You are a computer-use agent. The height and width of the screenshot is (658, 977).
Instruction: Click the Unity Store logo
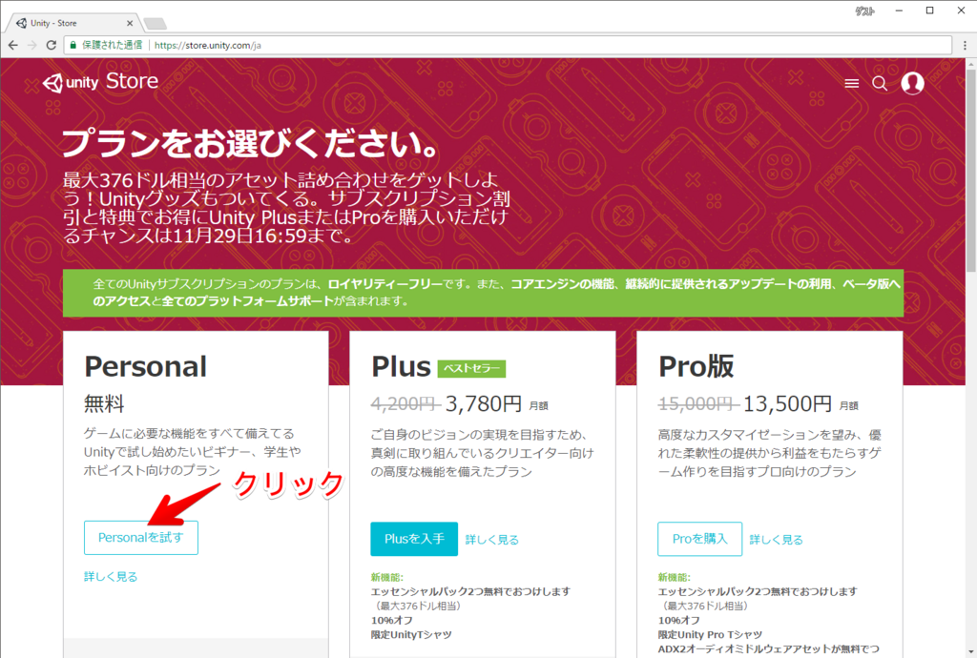coord(101,82)
